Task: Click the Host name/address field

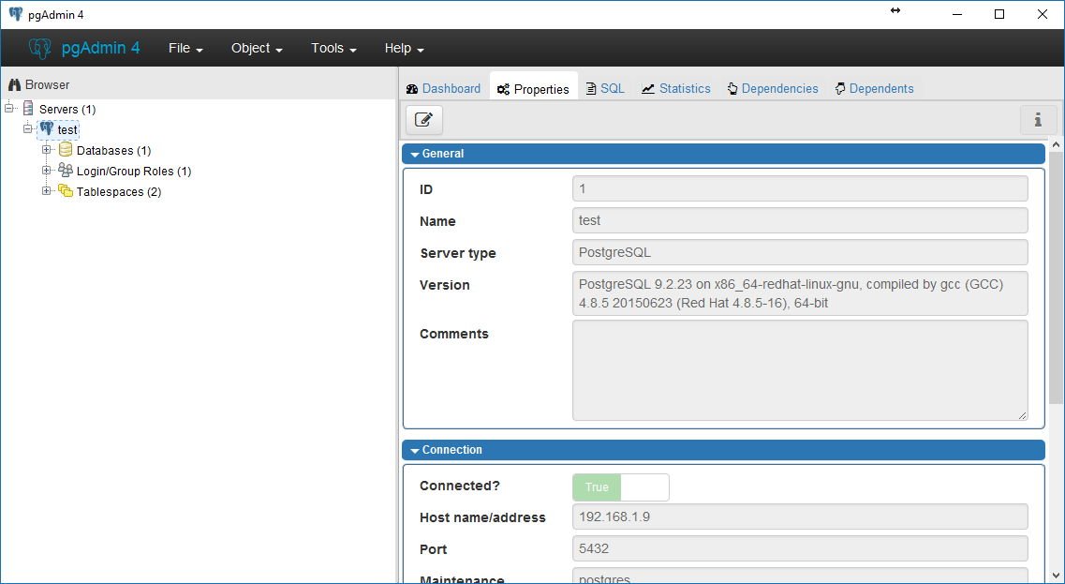Action: (x=800, y=517)
